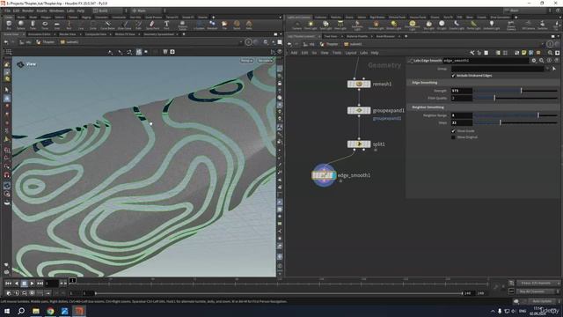
Task: Adjust the Steps slider
Action: [515, 122]
